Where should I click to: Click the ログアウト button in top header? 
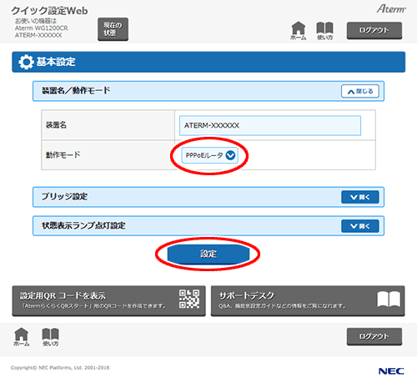pyautogui.click(x=374, y=30)
